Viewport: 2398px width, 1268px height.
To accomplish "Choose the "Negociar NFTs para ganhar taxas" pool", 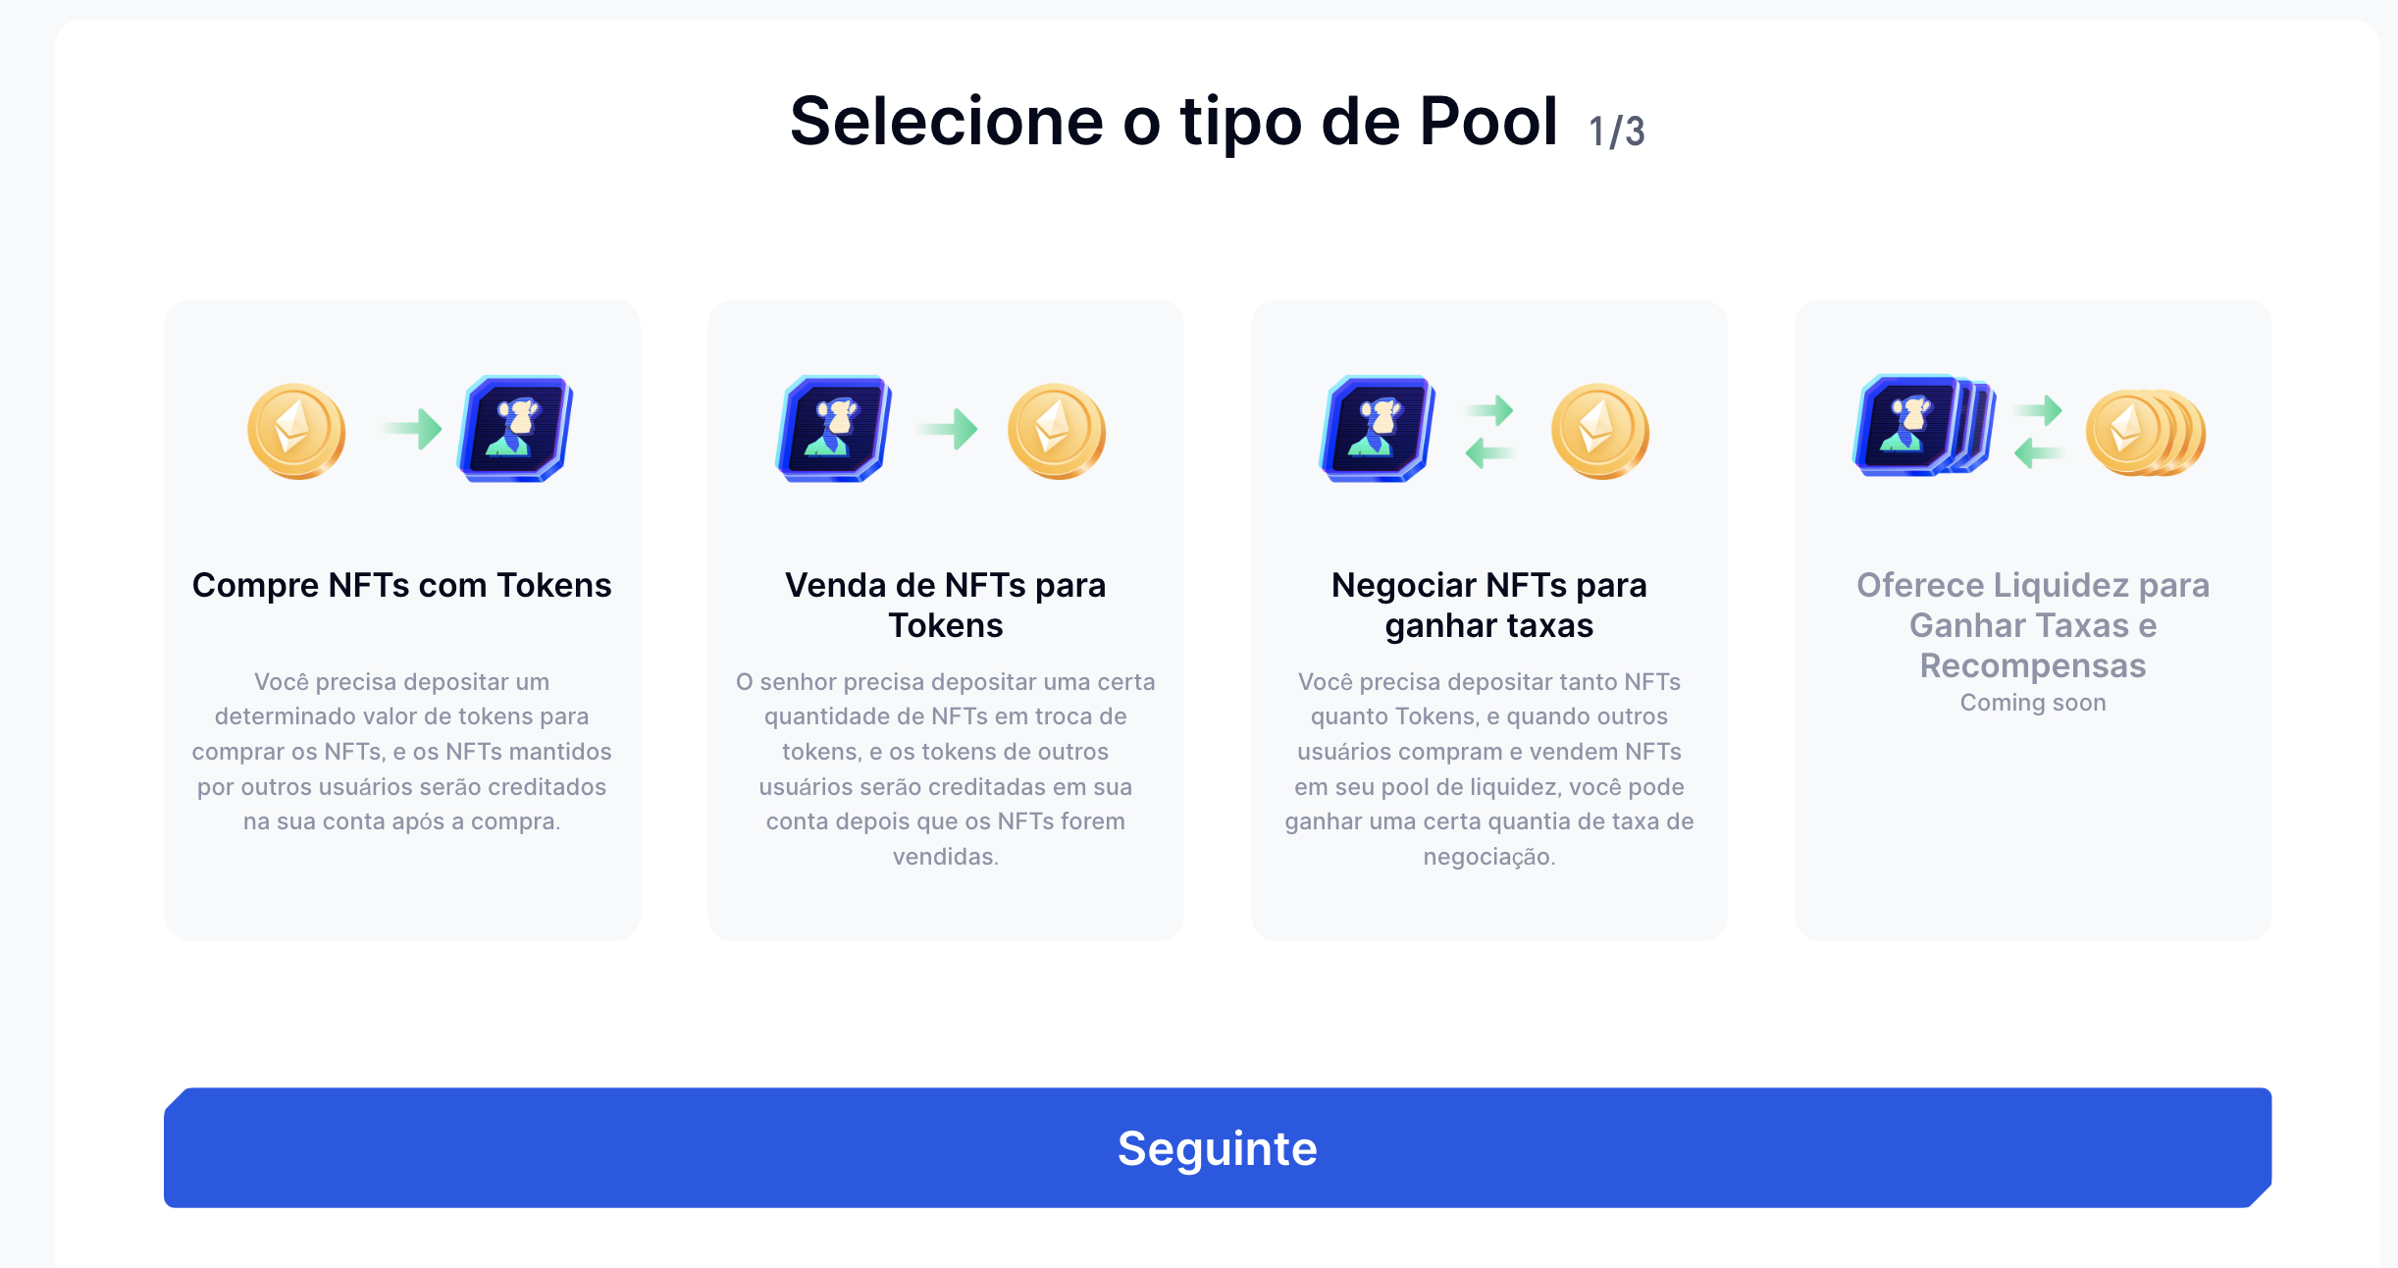I will click(x=1488, y=605).
